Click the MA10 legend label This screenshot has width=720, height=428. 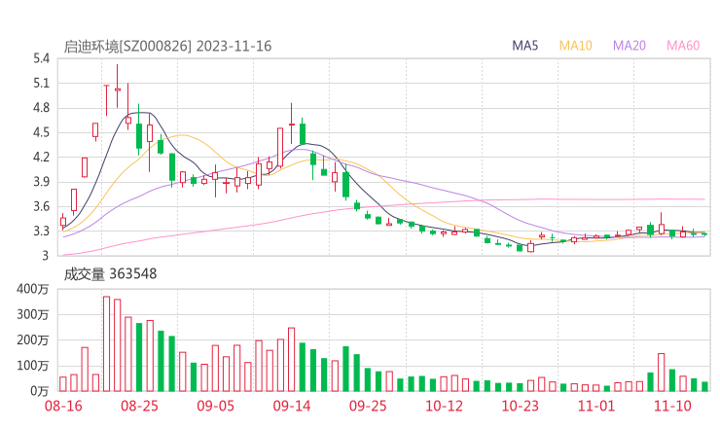point(575,46)
